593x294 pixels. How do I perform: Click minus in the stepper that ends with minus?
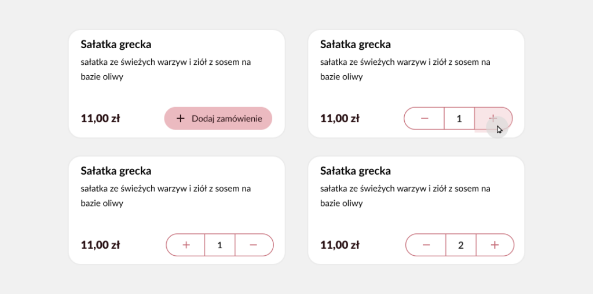254,245
